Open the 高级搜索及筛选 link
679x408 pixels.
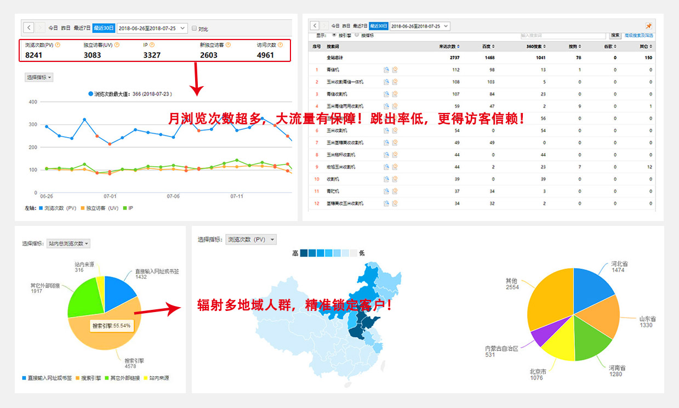coord(639,35)
